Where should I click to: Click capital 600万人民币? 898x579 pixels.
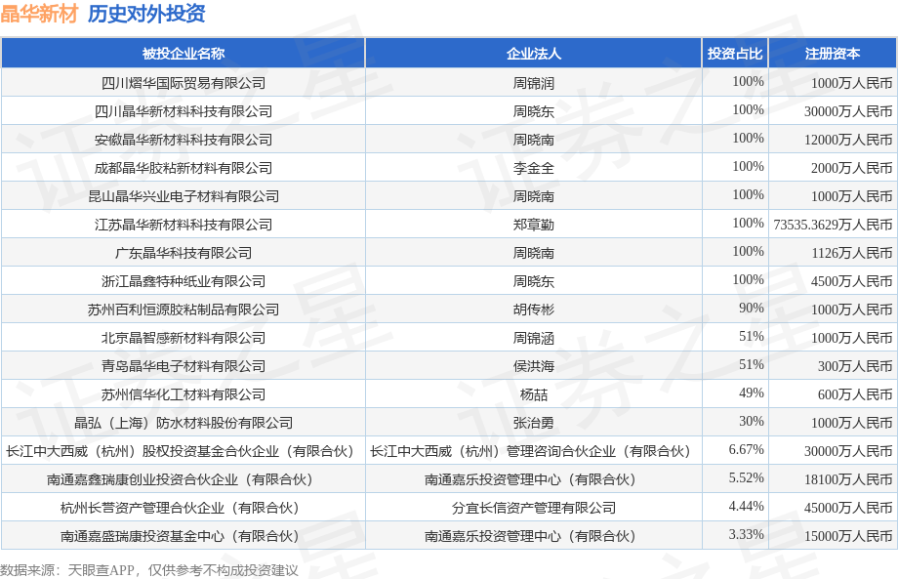855,394
